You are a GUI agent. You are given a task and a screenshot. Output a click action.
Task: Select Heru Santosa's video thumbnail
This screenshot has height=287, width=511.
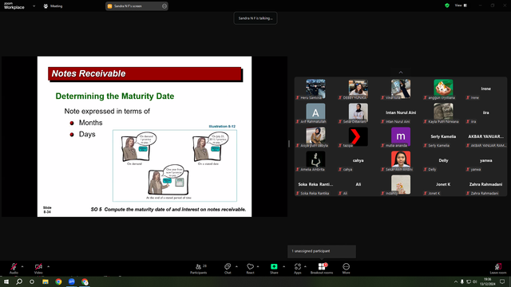tap(315, 88)
